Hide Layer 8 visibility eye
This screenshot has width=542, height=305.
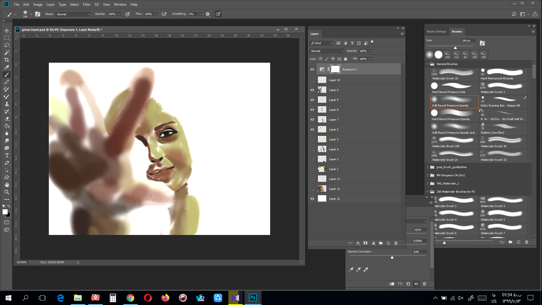pos(312,110)
